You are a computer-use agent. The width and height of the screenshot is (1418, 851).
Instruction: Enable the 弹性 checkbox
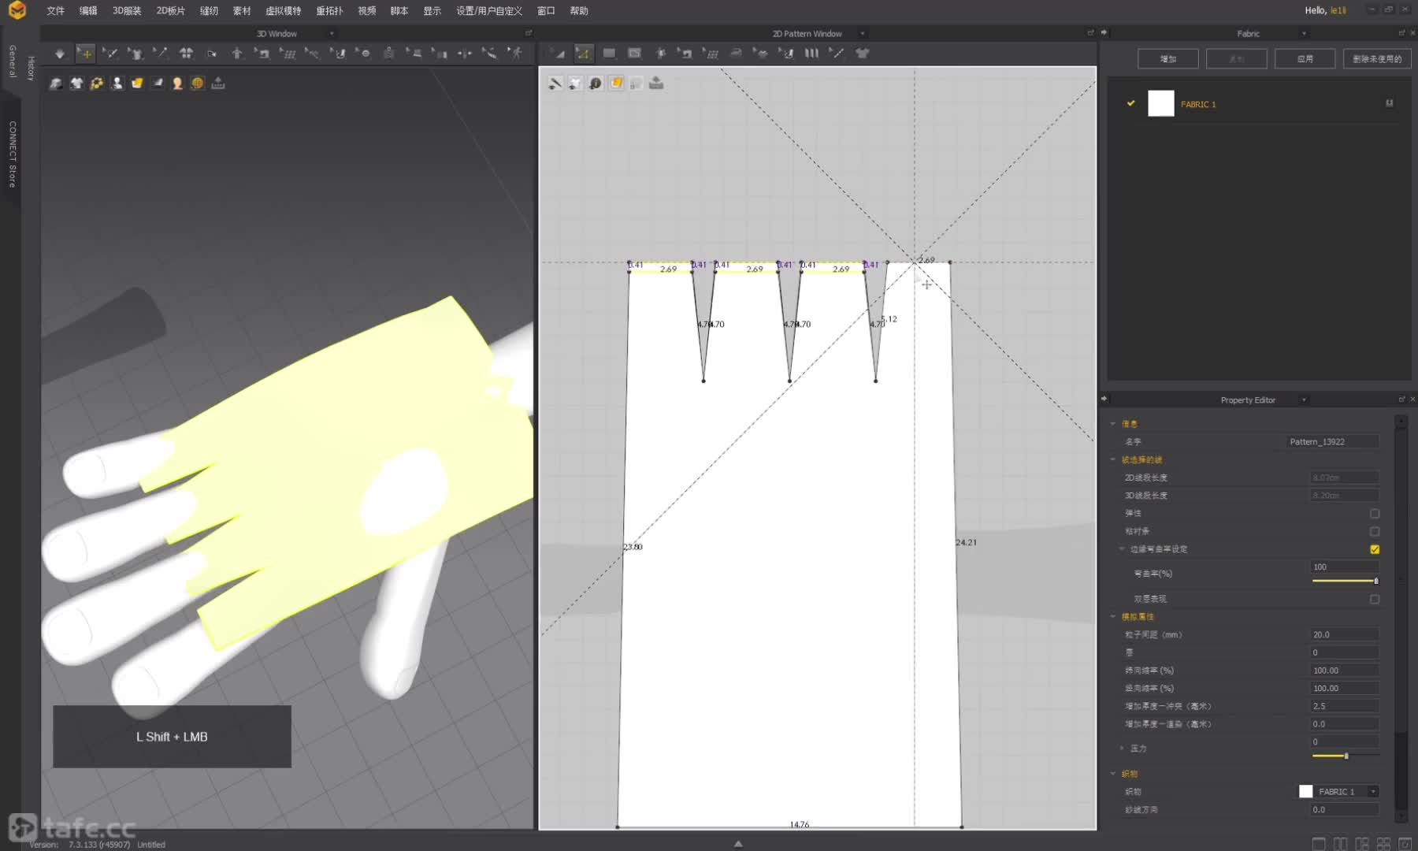pos(1375,513)
